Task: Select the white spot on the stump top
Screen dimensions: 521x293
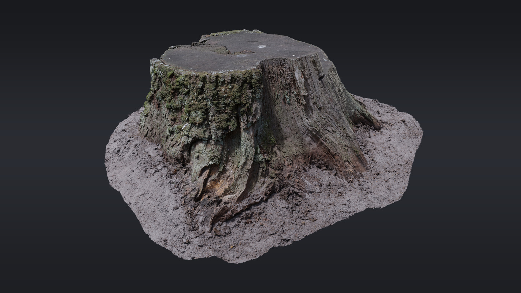Action: (x=262, y=47)
